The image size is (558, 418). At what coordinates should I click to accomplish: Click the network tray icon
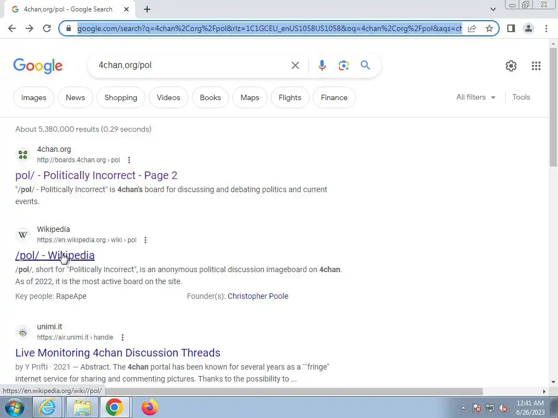coord(490,408)
